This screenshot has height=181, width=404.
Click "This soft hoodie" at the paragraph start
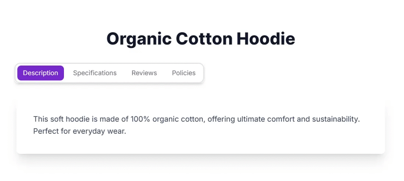coord(60,119)
